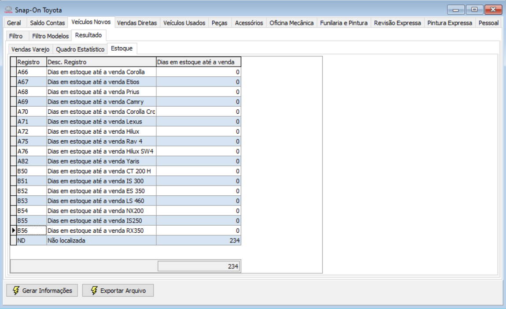The image size is (506, 309).
Task: Click the total field showing 234
Action: (199, 266)
